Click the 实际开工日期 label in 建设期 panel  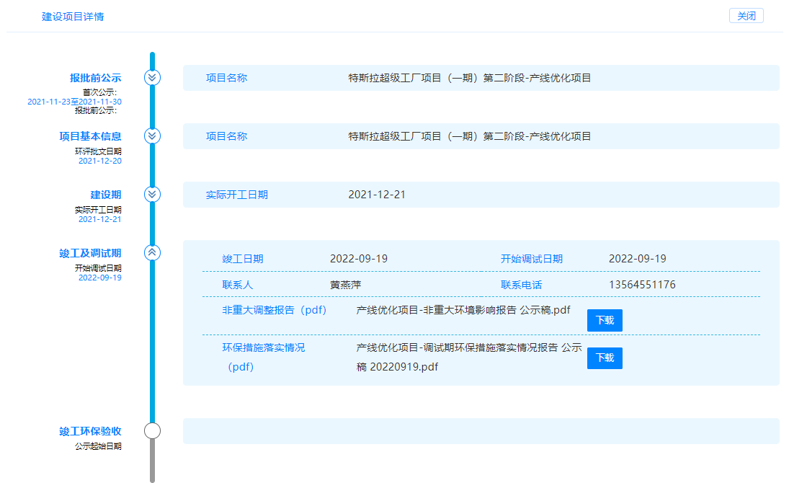[237, 195]
